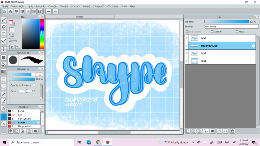Image resolution: width=260 pixels, height=146 pixels.
Task: Click the taskbar search box
Action: (x=42, y=142)
